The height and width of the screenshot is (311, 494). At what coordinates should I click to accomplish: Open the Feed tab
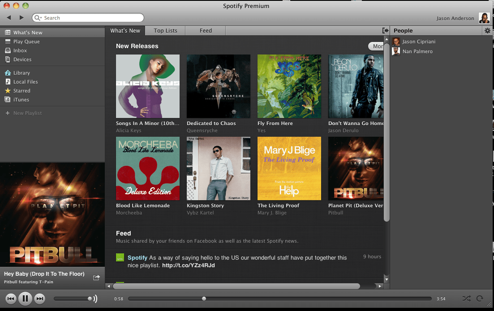click(205, 30)
